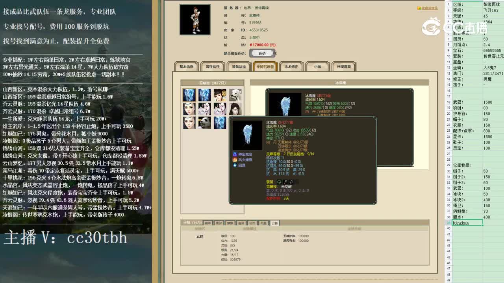
Task: Click the 回溯 skill icon
Action: pyautogui.click(x=235, y=165)
